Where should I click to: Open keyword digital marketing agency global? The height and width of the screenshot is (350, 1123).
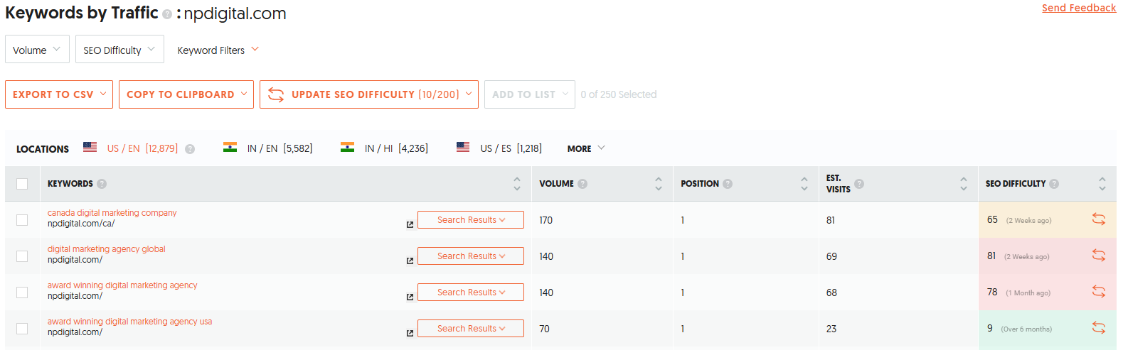point(107,249)
